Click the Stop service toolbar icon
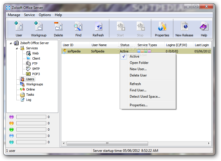221x161 pixels. 141,26
